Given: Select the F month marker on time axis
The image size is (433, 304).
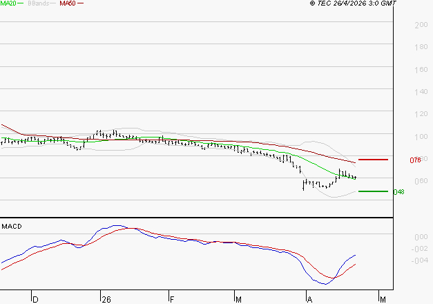Looking at the screenshot, I should pyautogui.click(x=171, y=299).
